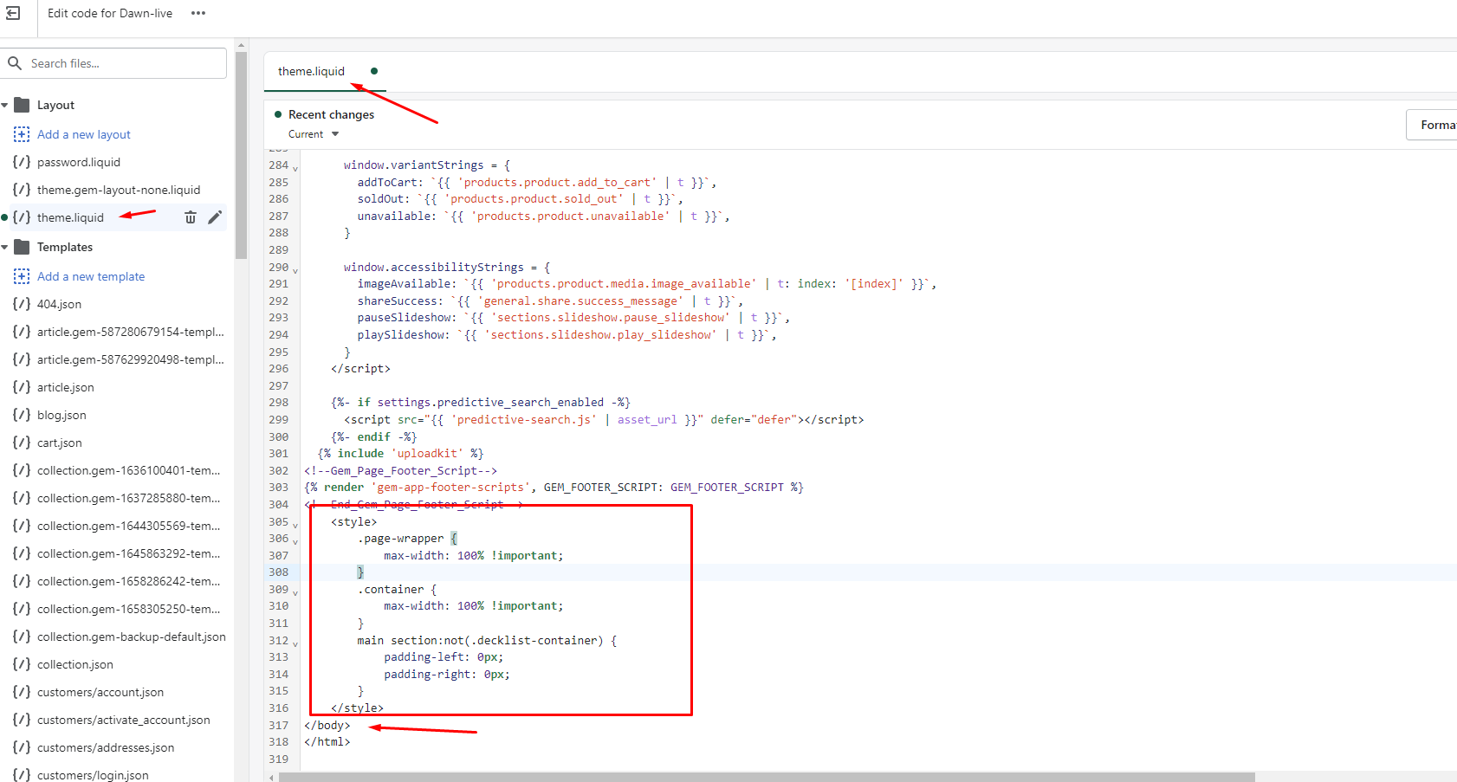Screen dimensions: 1457x782
Task: Click the code editor horizontal scrollbar
Action: click(x=767, y=777)
